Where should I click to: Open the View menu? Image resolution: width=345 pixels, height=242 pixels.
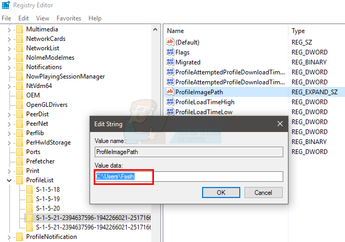pyautogui.click(x=42, y=18)
